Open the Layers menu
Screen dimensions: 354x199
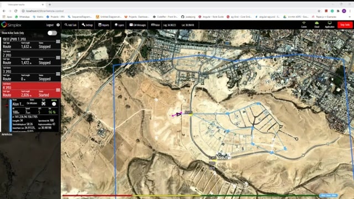pyautogui.click(x=119, y=25)
